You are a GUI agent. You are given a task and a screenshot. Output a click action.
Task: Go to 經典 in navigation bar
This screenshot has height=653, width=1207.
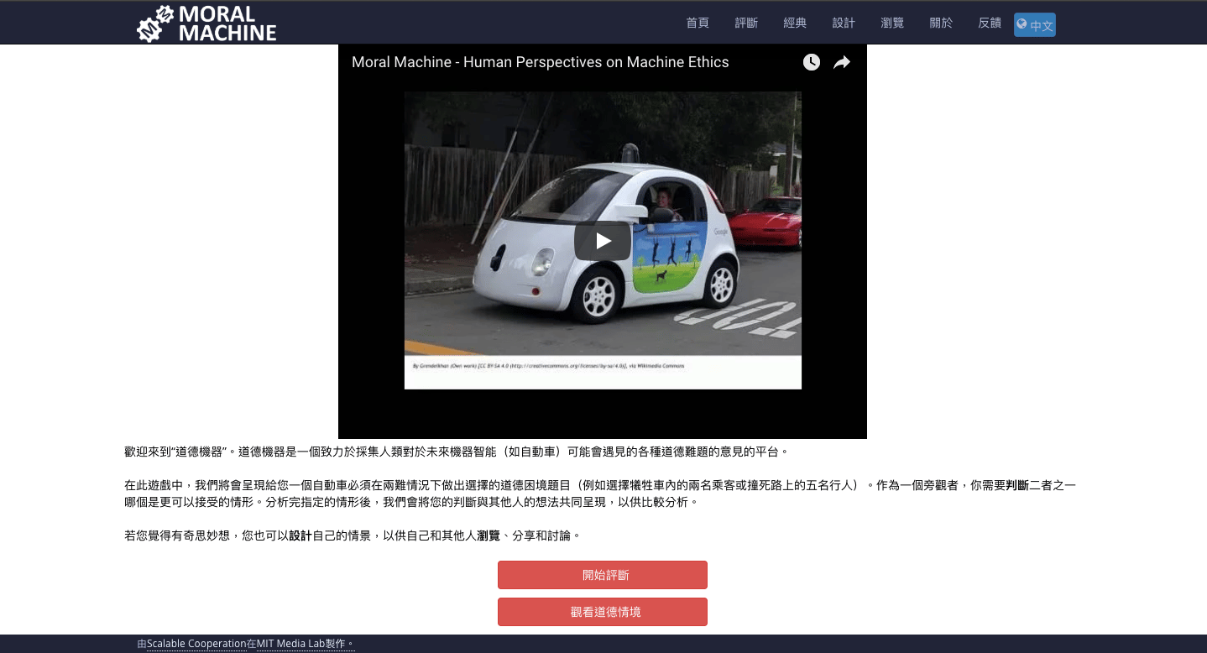tap(795, 23)
